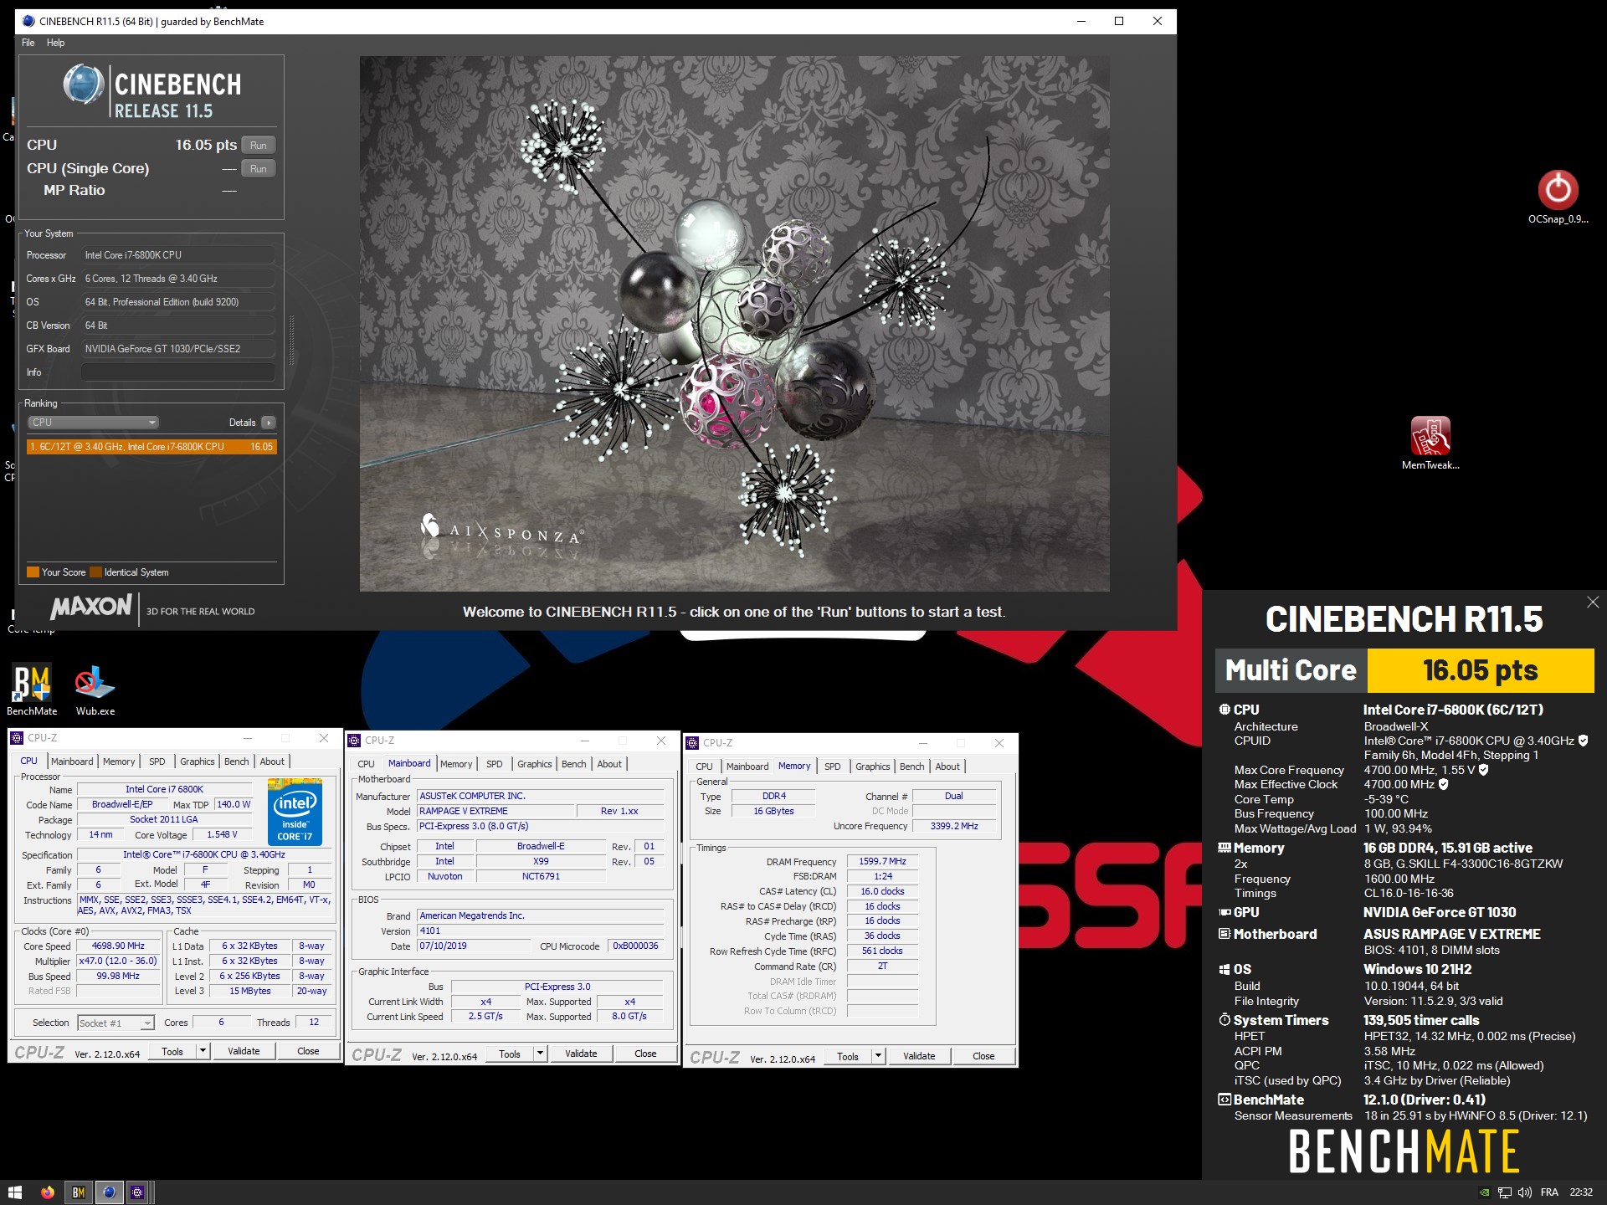The width and height of the screenshot is (1607, 1205).
Task: Close the BenchMate result overlay
Action: pyautogui.click(x=1593, y=602)
